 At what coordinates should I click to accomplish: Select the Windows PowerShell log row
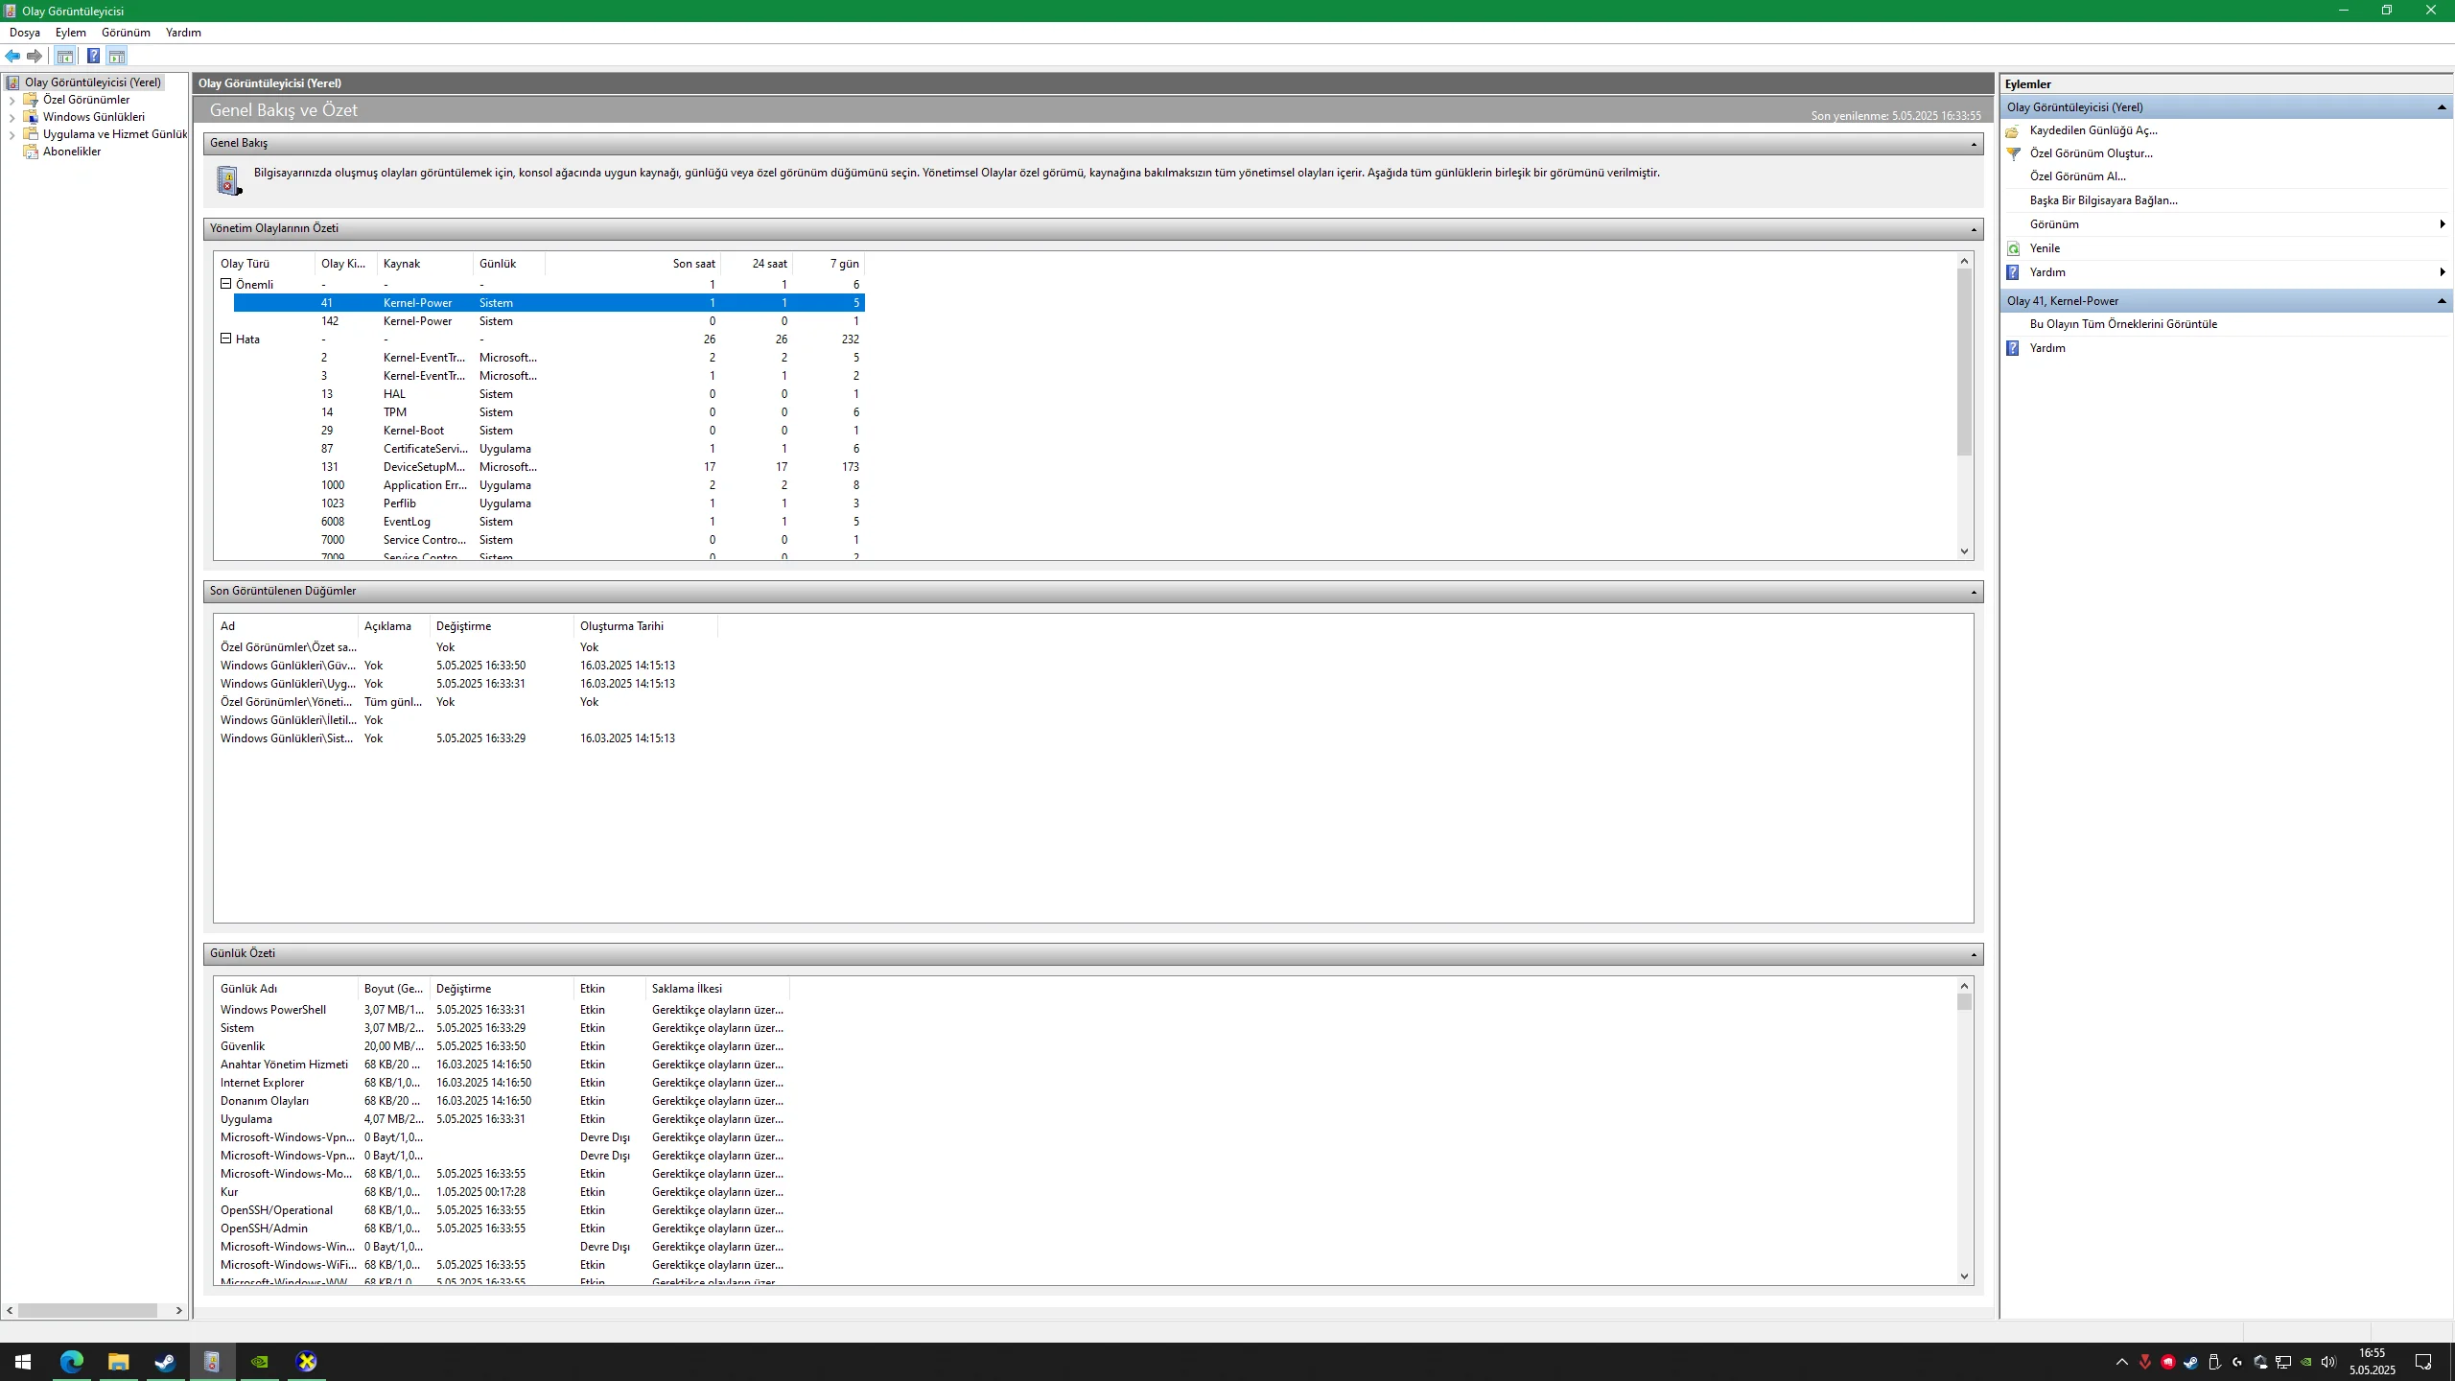pos(502,1010)
